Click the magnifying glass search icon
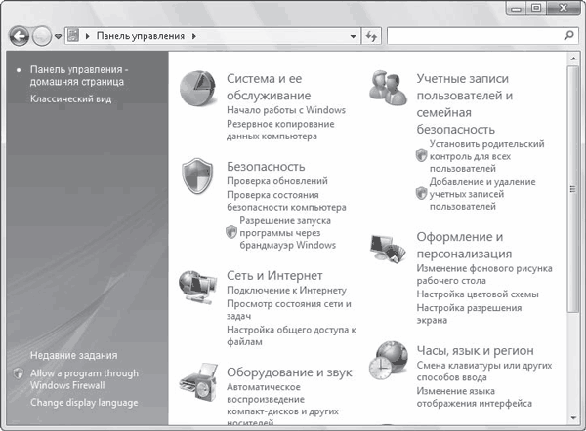The height and width of the screenshot is (431, 586). 568,36
